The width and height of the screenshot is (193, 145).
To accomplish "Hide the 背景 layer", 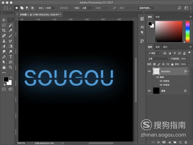I will point(149,91).
